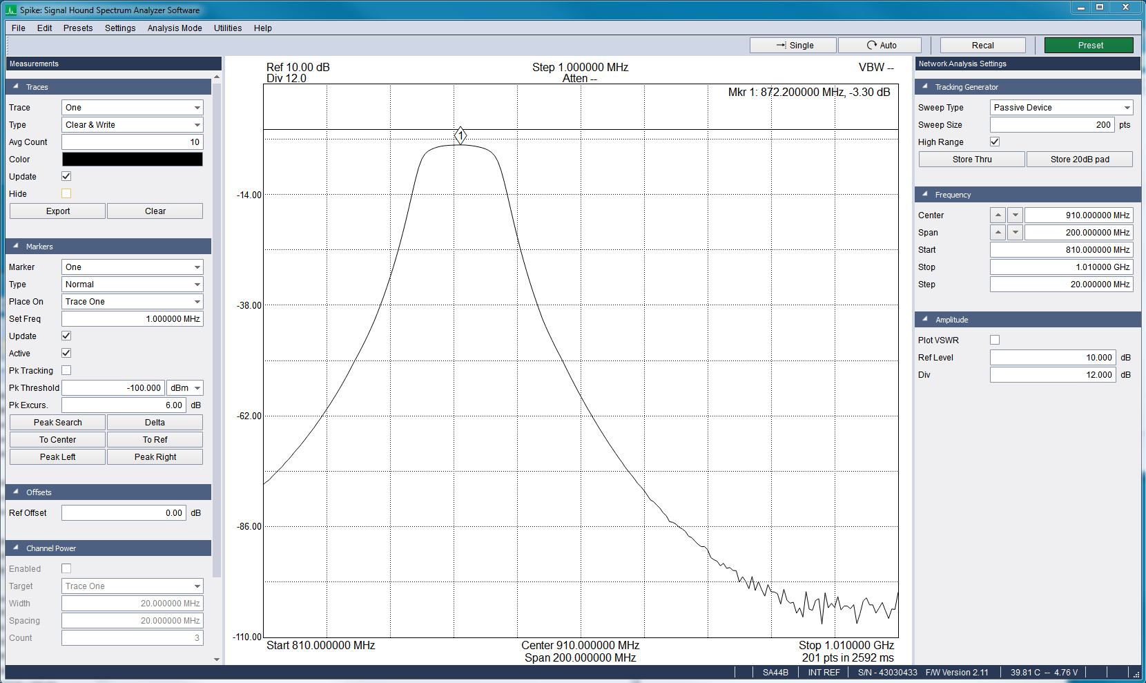Click the Export trace button
Image resolution: width=1146 pixels, height=683 pixels.
point(58,211)
